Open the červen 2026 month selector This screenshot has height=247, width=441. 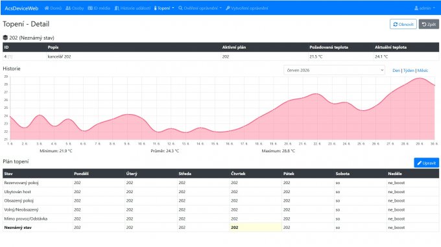(x=334, y=70)
